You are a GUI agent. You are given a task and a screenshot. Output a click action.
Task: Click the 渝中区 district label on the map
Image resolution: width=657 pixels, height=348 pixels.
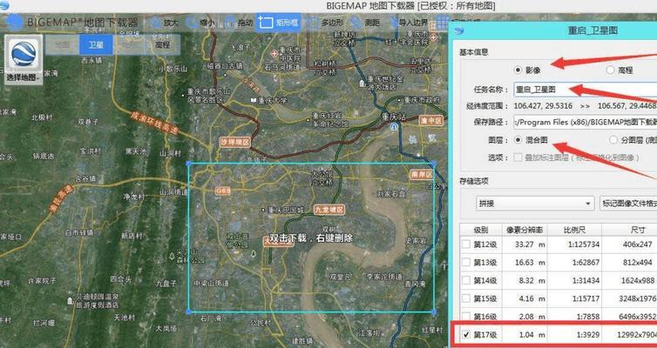[x=431, y=121]
